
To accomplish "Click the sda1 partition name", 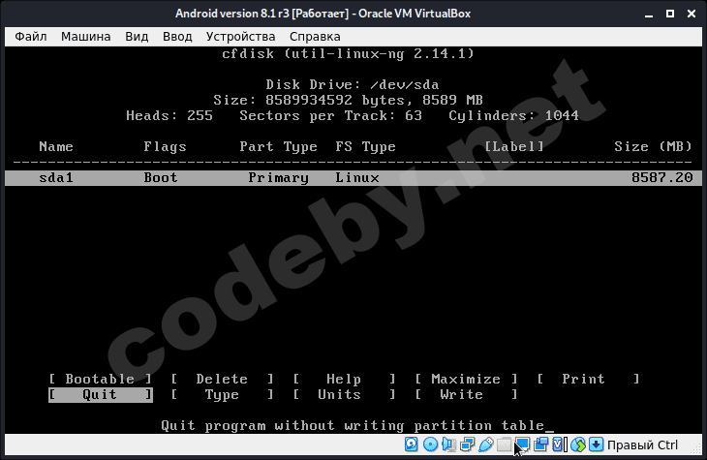I will tap(56, 177).
